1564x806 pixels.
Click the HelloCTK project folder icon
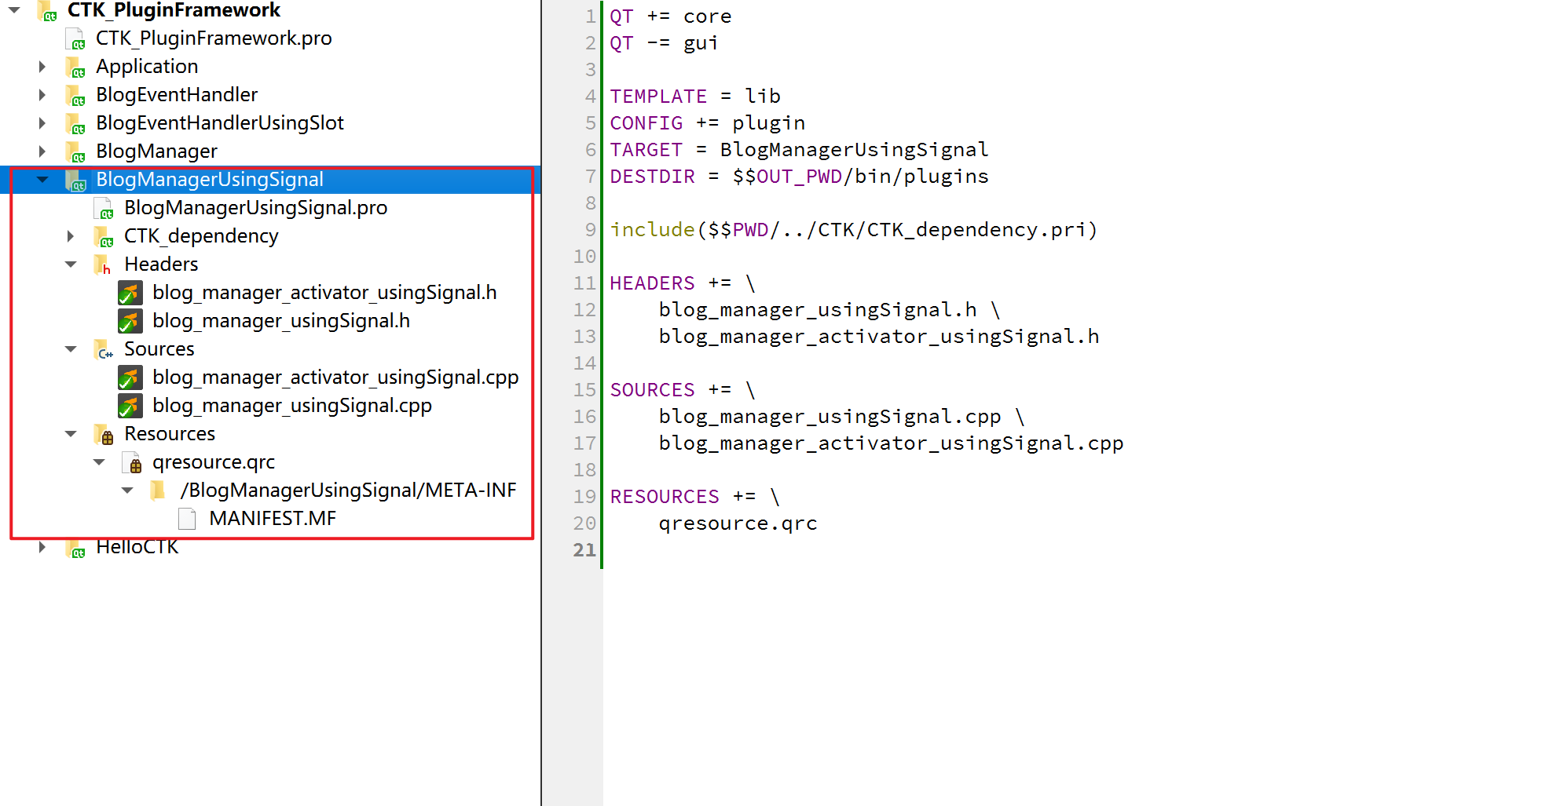[x=75, y=547]
